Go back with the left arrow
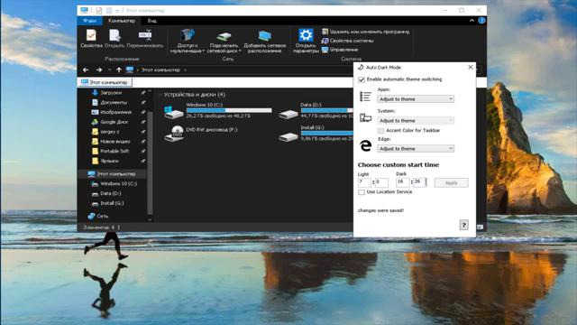This screenshot has height=325, width=577. tap(86, 70)
